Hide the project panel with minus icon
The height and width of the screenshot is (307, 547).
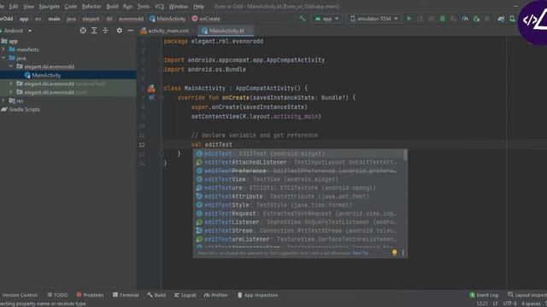pyautogui.click(x=131, y=31)
